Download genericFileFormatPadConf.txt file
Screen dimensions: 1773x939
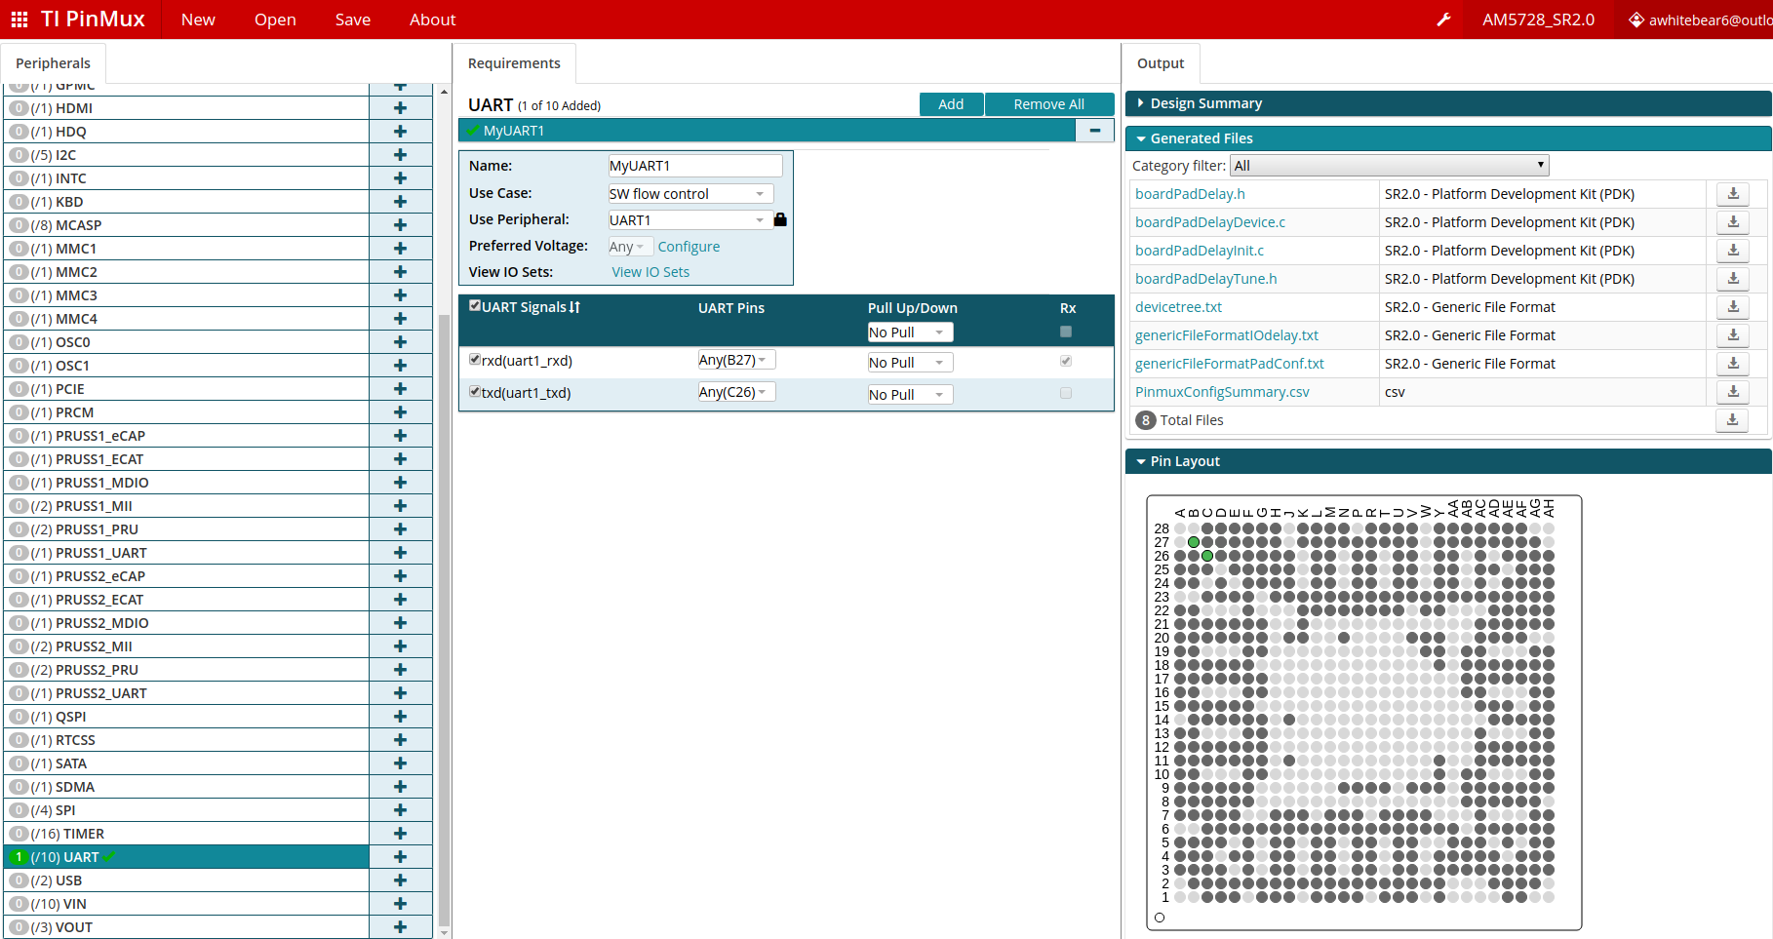(1733, 364)
